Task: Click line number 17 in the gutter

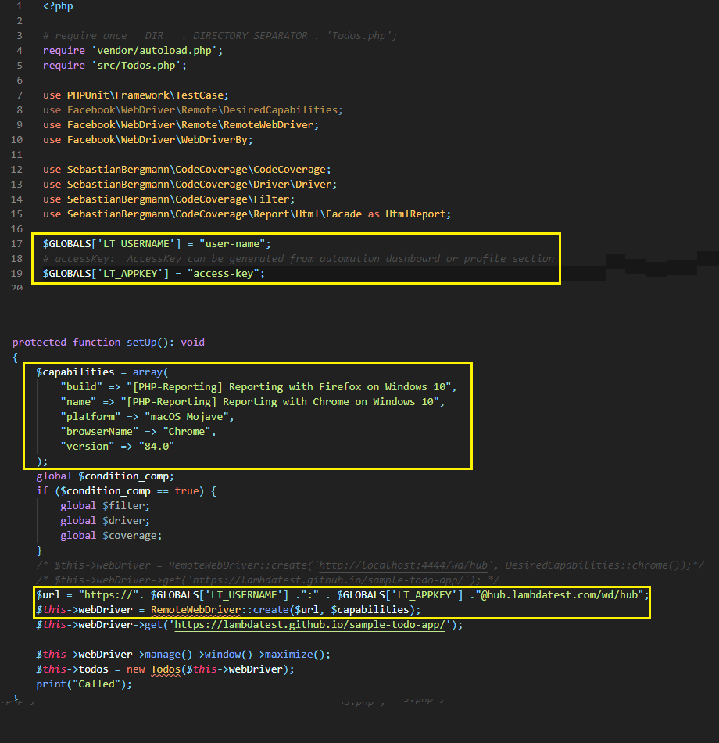Action: click(17, 244)
